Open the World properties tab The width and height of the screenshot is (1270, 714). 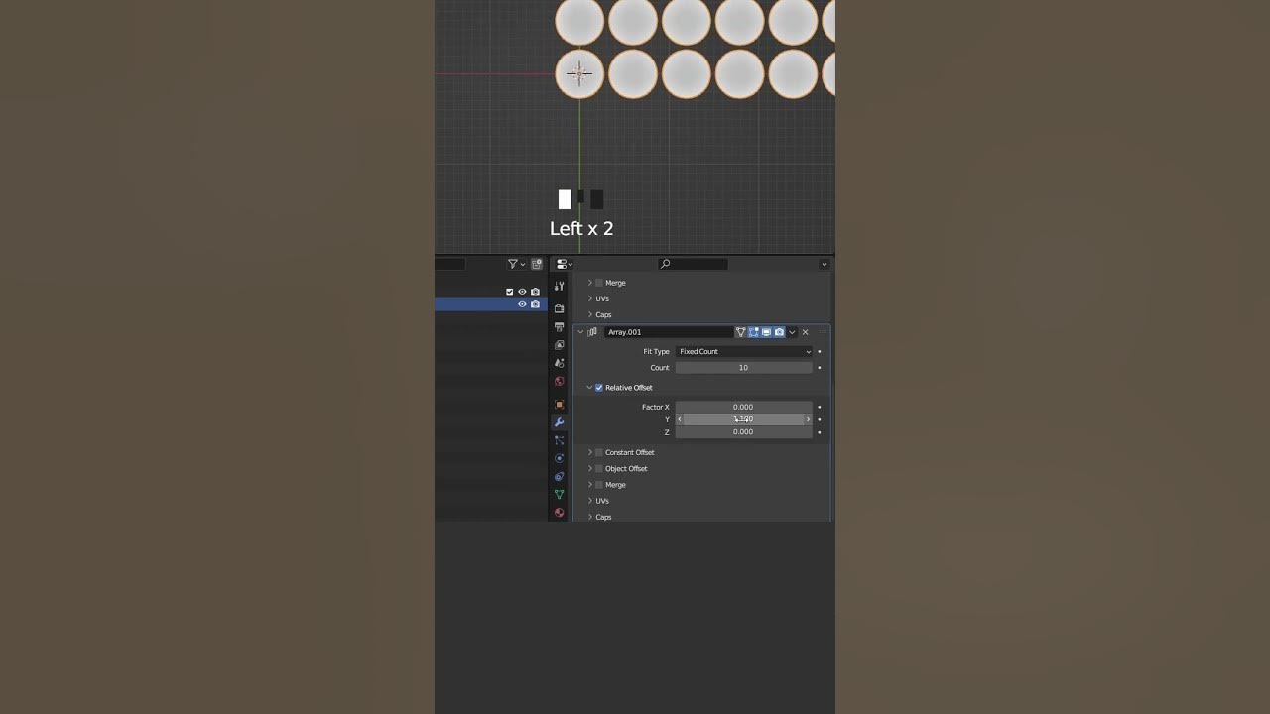pyautogui.click(x=560, y=381)
